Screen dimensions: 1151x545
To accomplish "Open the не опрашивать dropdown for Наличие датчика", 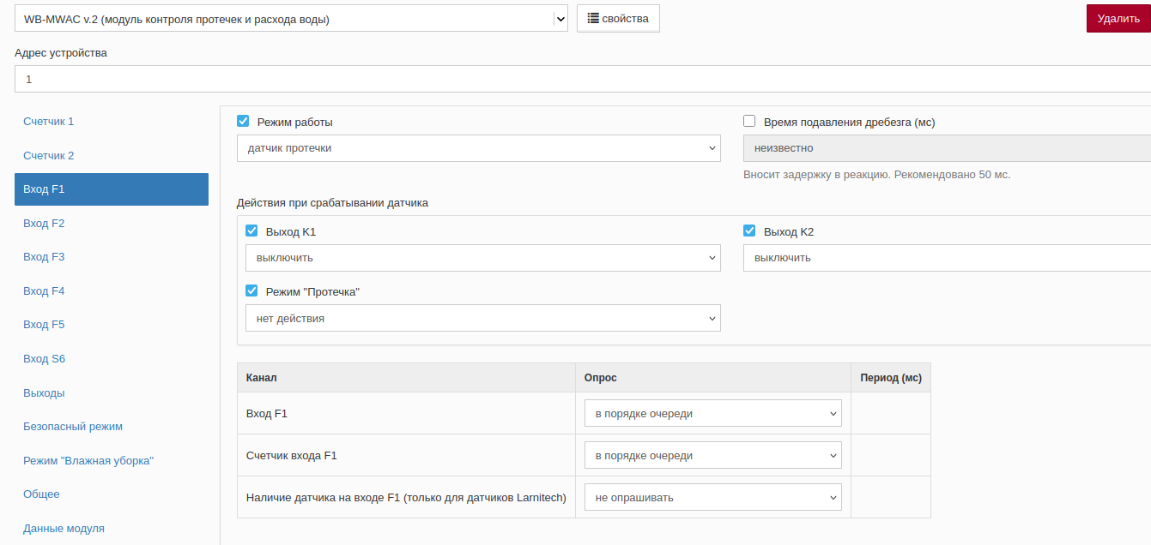I will tap(713, 498).
